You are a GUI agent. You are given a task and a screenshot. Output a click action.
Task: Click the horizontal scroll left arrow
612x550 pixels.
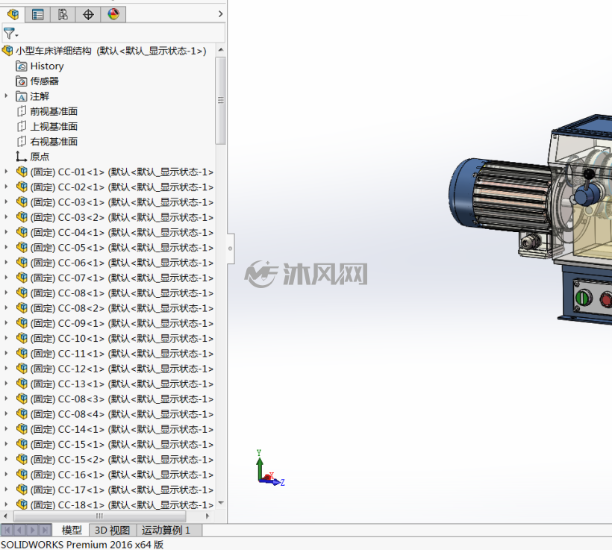point(5,516)
